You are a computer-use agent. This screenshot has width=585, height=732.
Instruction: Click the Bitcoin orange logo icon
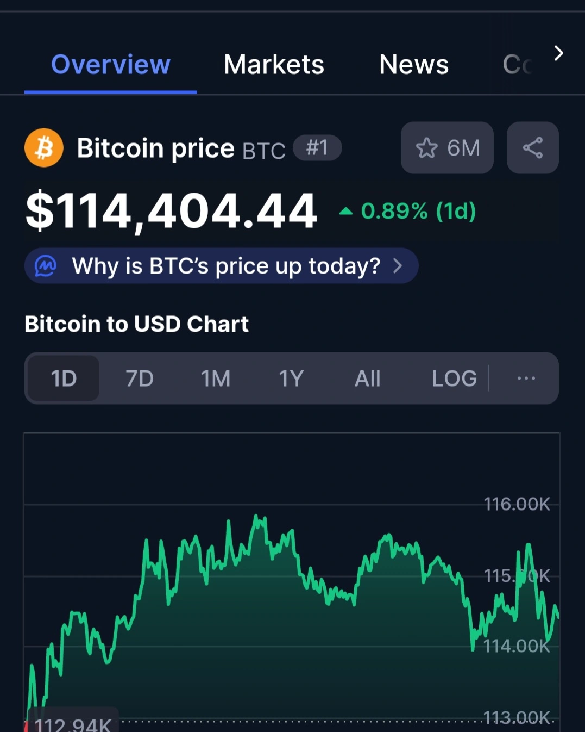[x=44, y=148]
